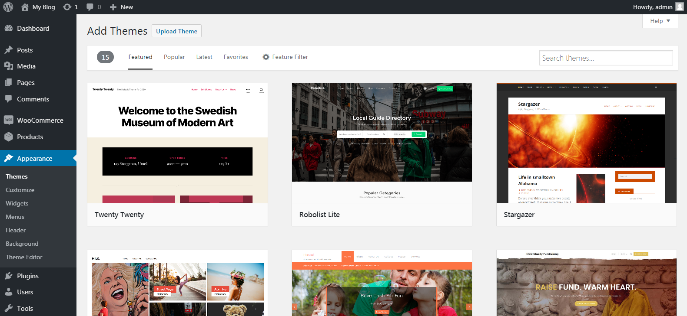Click the plus icon beside New
Viewport: 687px width, 316px height.
pos(113,7)
